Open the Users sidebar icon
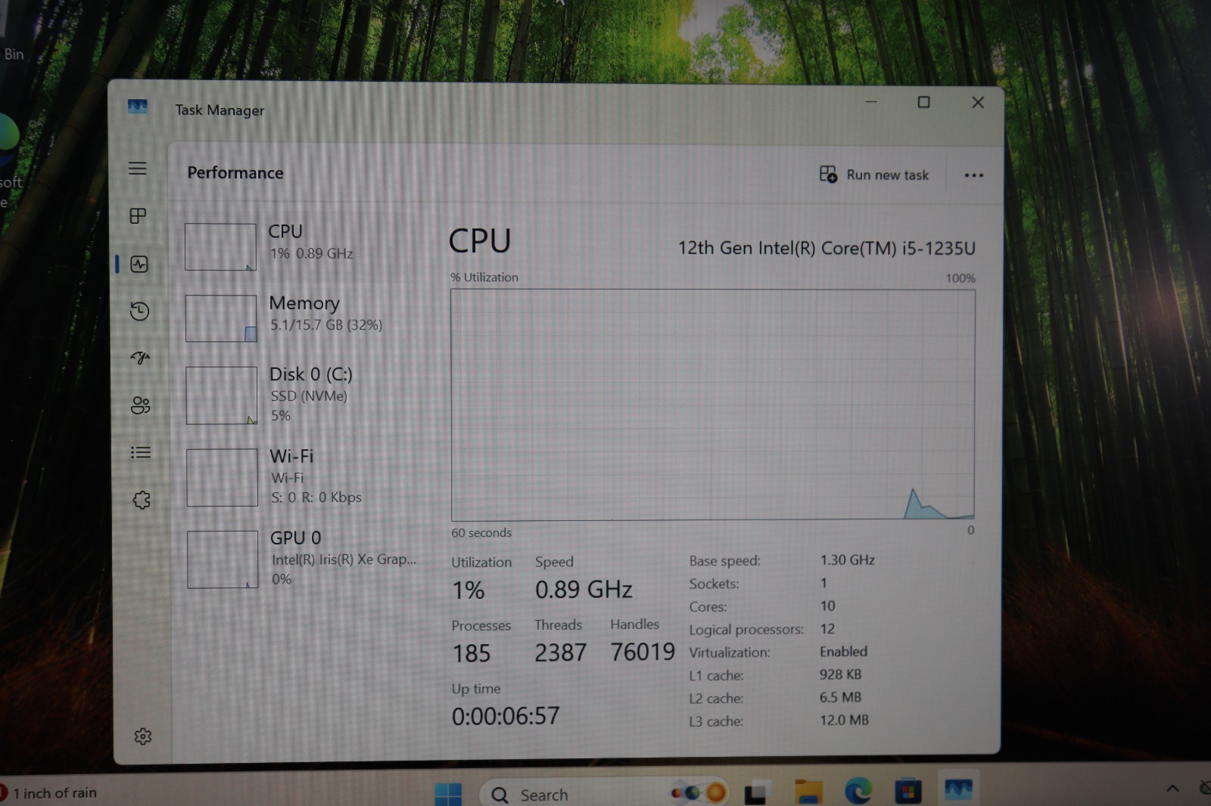The width and height of the screenshot is (1211, 806). (141, 405)
